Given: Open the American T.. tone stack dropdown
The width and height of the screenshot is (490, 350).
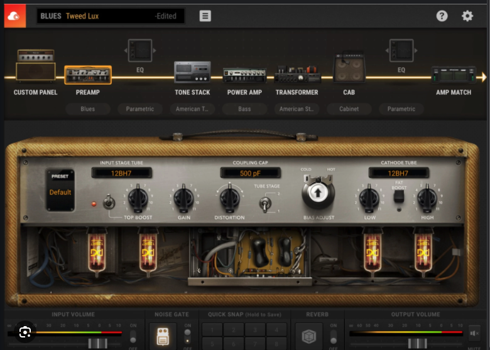Looking at the screenshot, I should click(x=192, y=109).
